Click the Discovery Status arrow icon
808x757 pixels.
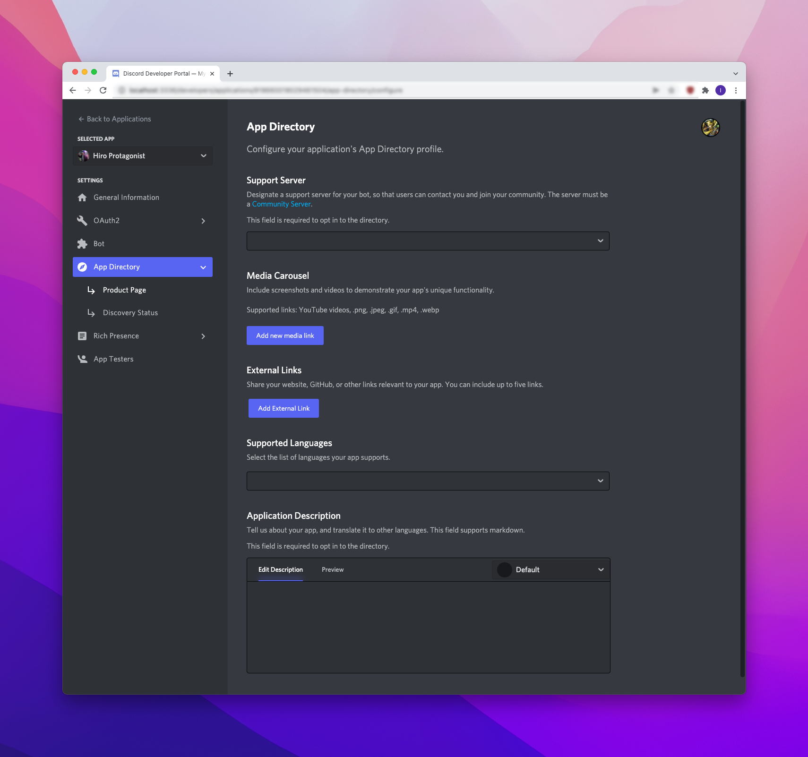coord(91,313)
